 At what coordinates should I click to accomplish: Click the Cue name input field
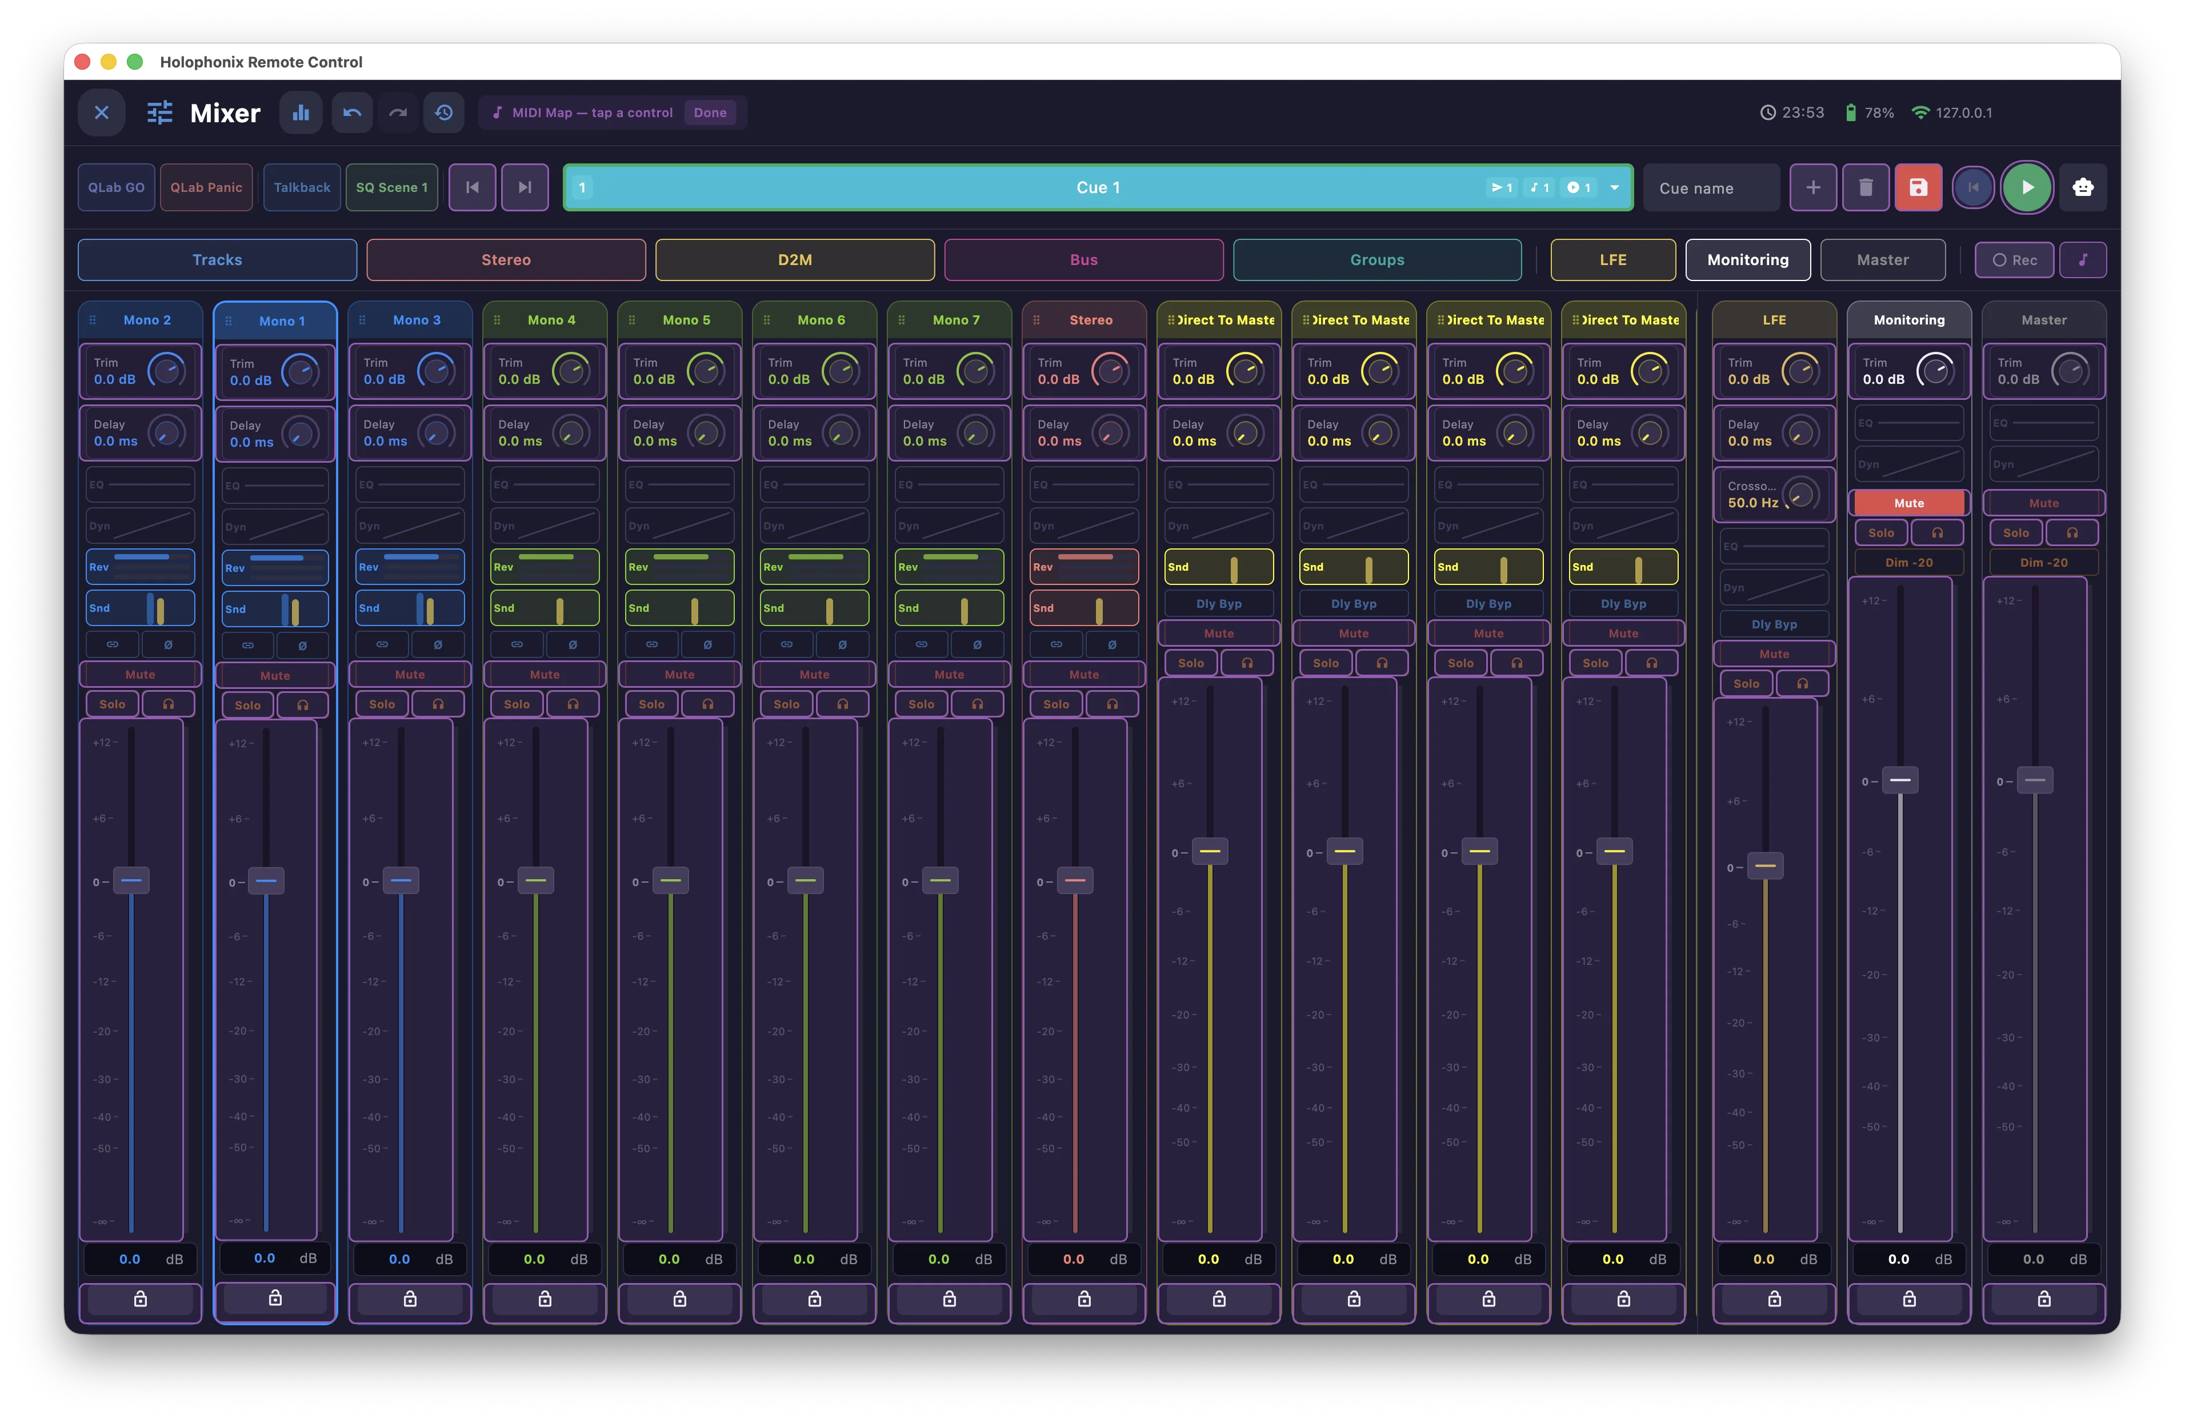(x=1711, y=187)
